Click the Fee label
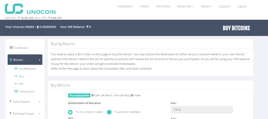This screenshot has width=268, height=119. pyautogui.click(x=174, y=103)
